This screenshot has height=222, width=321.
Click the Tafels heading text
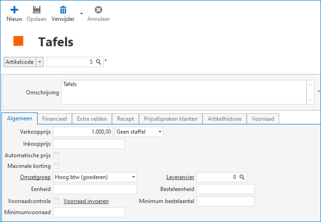pos(56,42)
